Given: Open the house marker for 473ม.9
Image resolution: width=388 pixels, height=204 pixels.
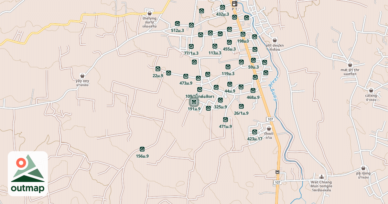Looking at the screenshot, I should coord(186,76).
